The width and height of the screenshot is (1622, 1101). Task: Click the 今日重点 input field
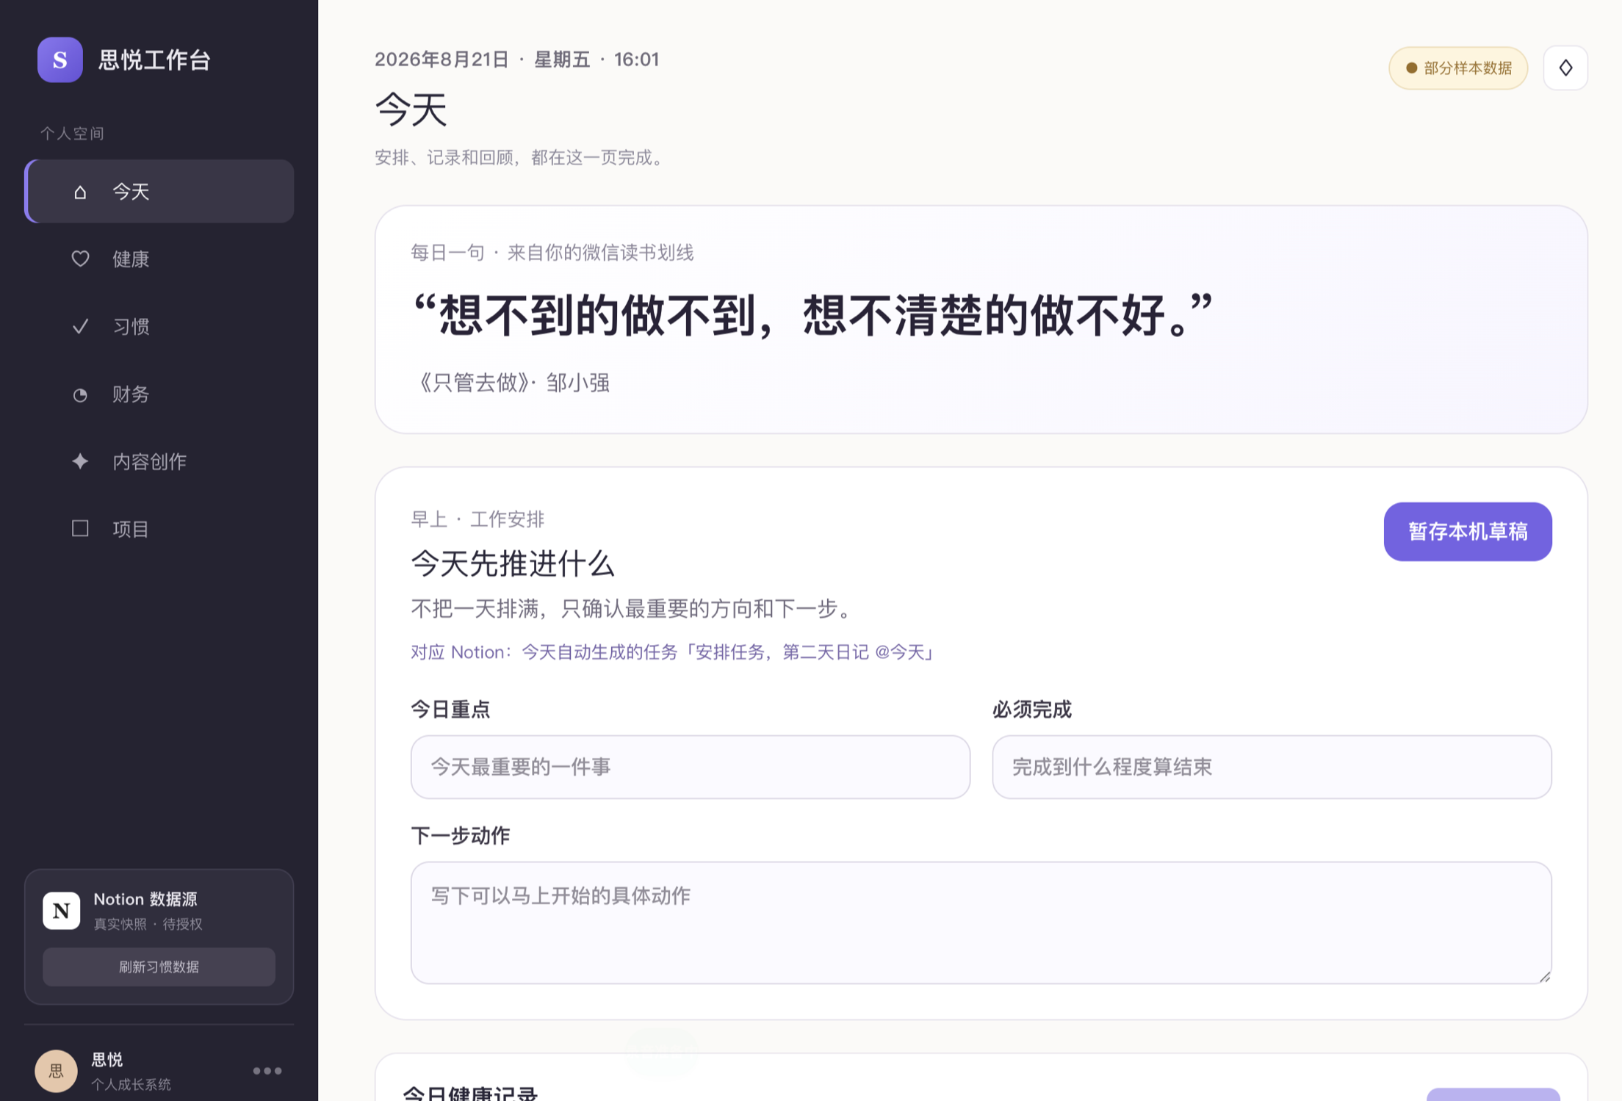point(691,767)
